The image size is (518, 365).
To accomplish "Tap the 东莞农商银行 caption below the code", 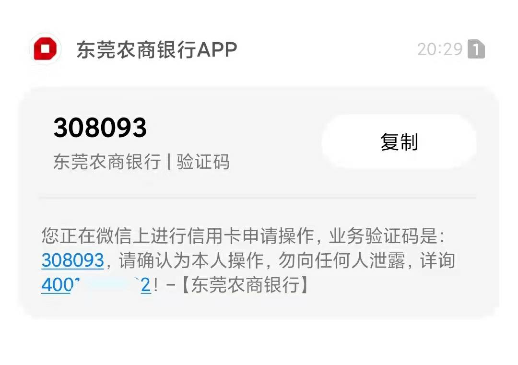I will 107,162.
